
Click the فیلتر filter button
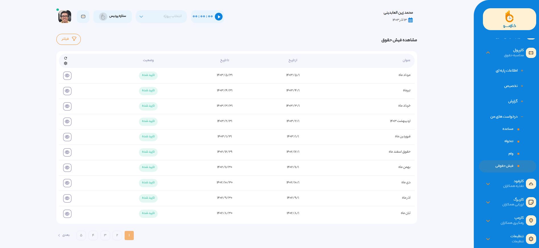coord(69,39)
